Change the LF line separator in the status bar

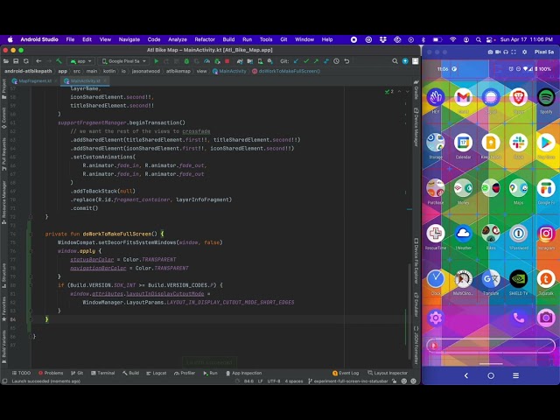pyautogui.click(x=261, y=381)
